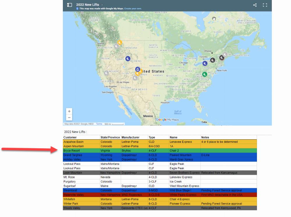Click the Google My Maps logo
The height and width of the screenshot is (217, 291).
click(x=167, y=120)
